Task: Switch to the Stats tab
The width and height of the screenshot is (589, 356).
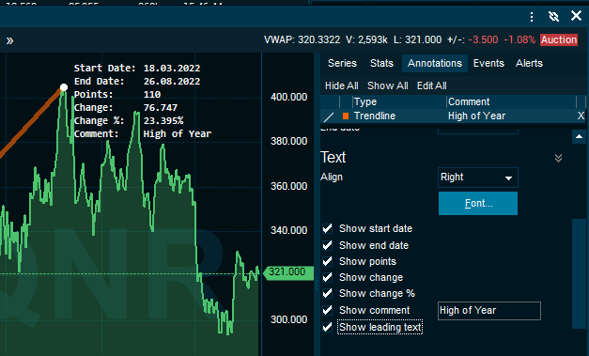Action: [x=381, y=63]
